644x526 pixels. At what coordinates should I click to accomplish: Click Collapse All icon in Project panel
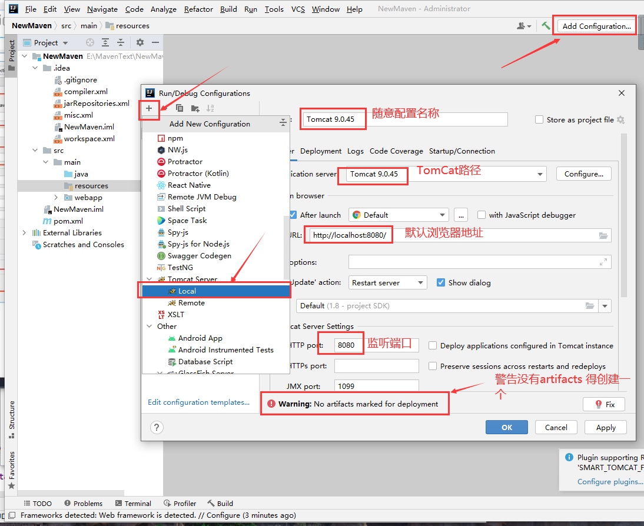tap(121, 42)
